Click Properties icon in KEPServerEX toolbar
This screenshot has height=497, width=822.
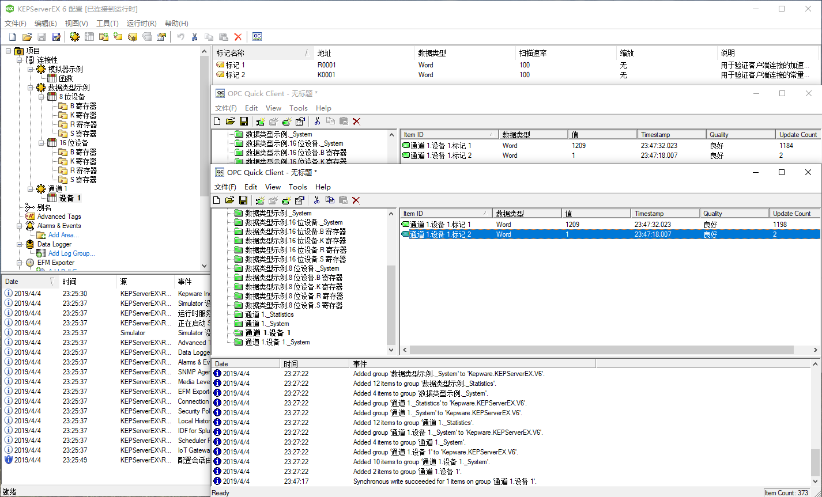point(161,37)
